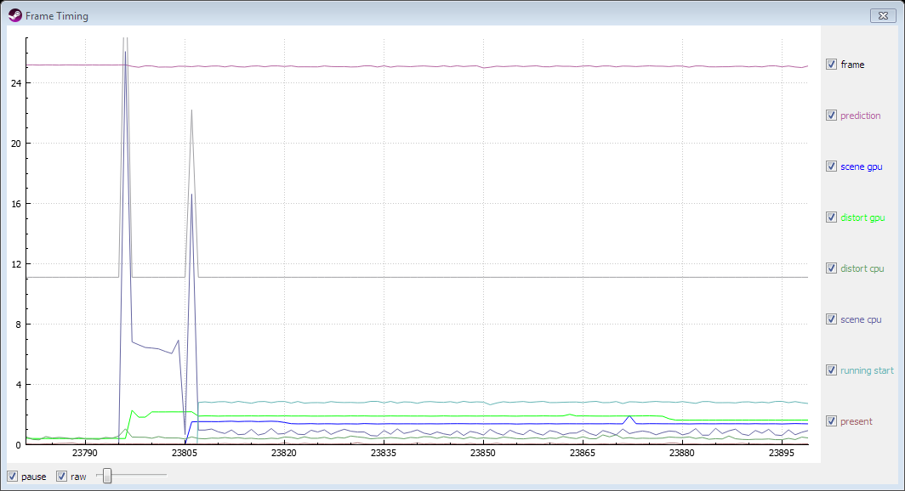Click the 'scene cpu' legend label
This screenshot has width=905, height=491.
tap(861, 320)
